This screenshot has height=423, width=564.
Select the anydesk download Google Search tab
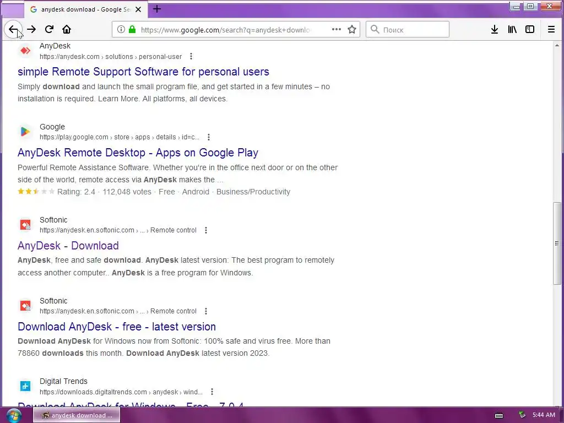coord(85,9)
